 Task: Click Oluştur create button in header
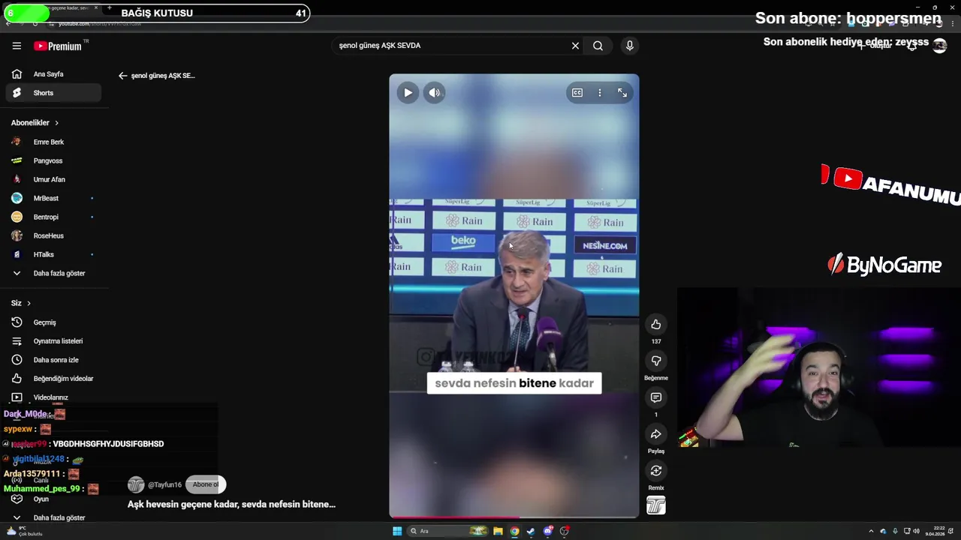click(875, 46)
